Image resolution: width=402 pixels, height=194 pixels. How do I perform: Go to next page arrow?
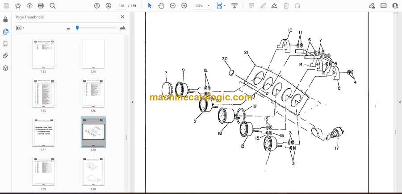(x=109, y=6)
